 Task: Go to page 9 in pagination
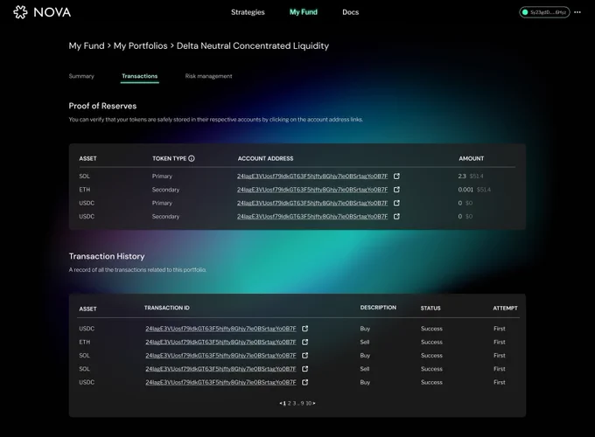pyautogui.click(x=303, y=403)
